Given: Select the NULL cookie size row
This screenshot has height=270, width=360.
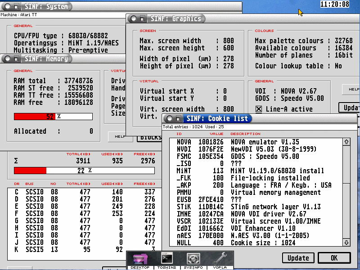Looking at the screenshot, I should pyautogui.click(x=256, y=243).
